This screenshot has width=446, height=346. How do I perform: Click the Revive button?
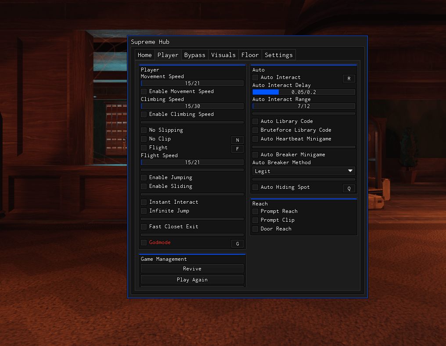(192, 269)
